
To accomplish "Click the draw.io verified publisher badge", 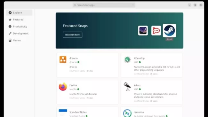I will [78, 62].
